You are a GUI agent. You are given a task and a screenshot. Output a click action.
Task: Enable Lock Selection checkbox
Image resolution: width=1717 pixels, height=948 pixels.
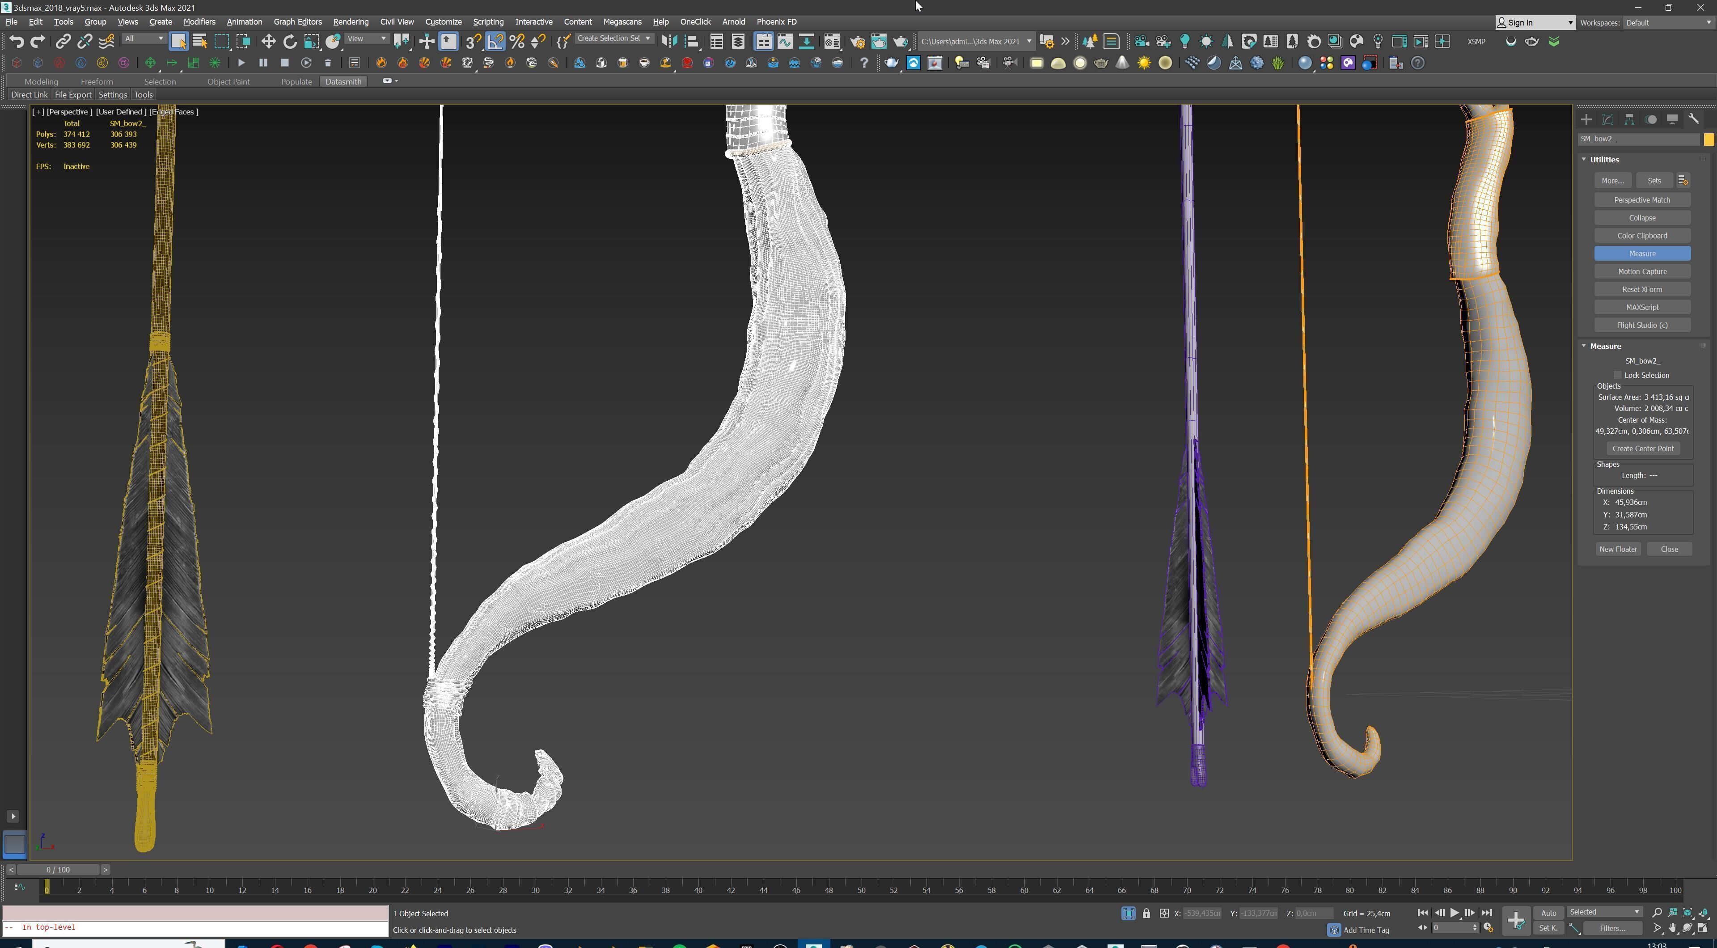point(1617,375)
